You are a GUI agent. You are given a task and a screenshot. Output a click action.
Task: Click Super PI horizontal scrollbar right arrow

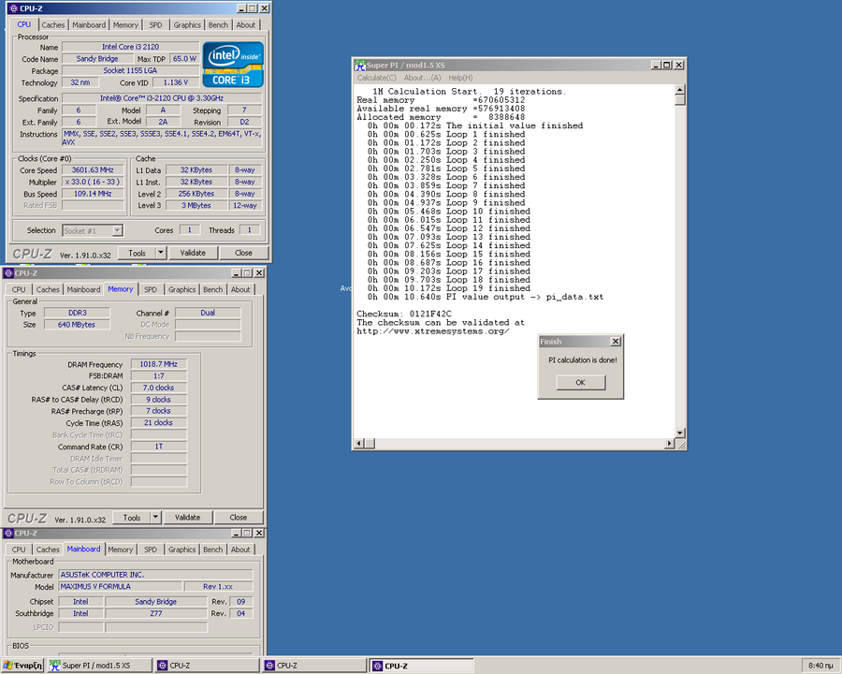pos(669,444)
